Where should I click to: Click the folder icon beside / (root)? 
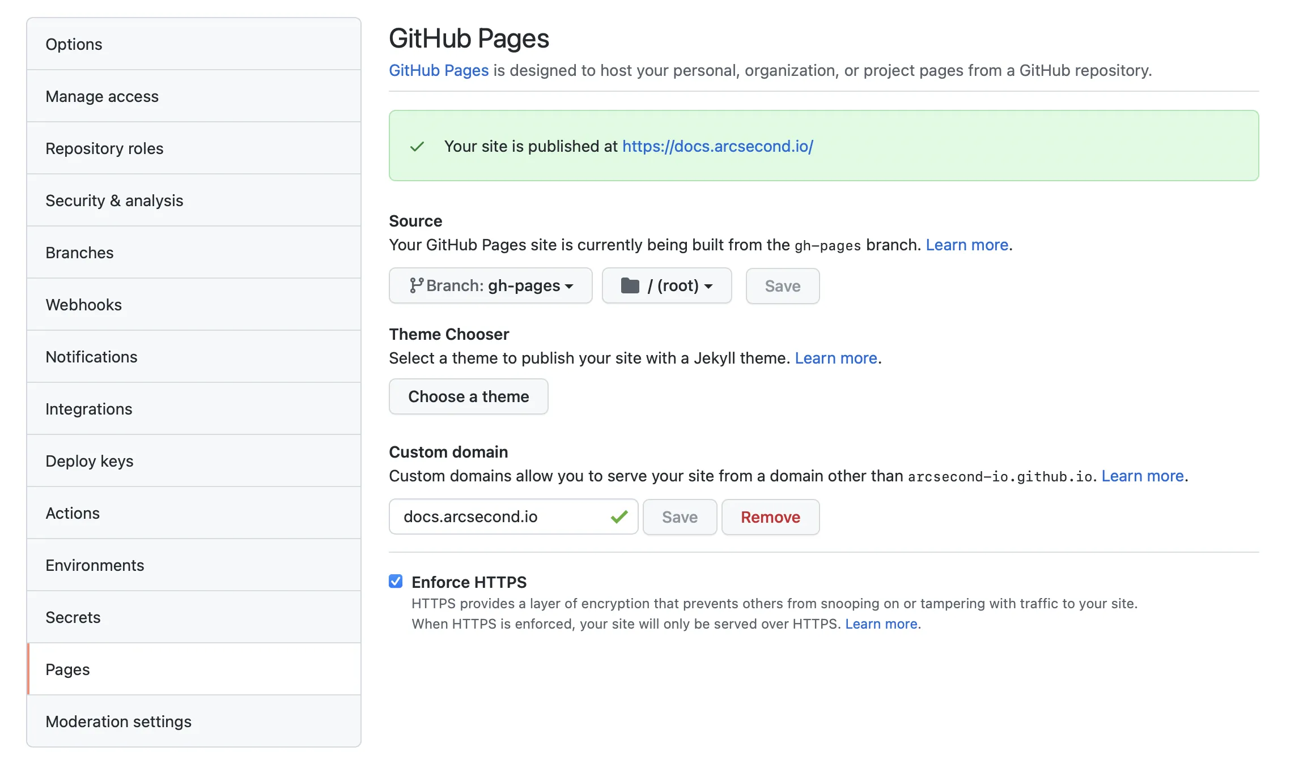tap(630, 285)
